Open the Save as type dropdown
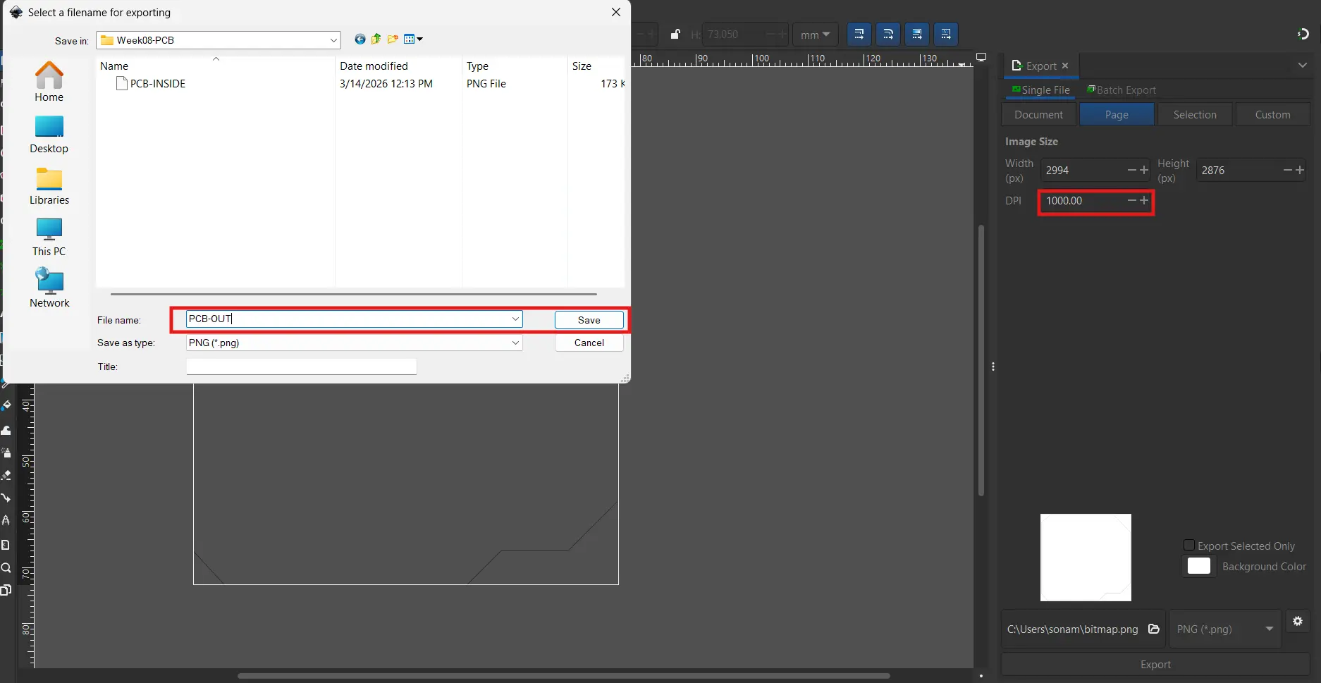Screen dimensions: 1321x683 point(354,343)
